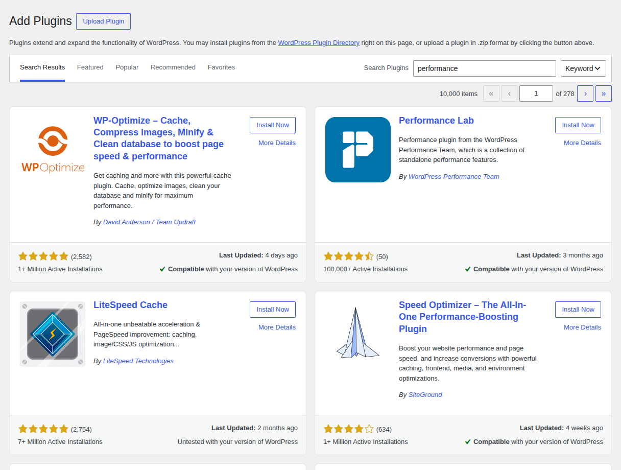Click 'Last Updated: 2 months ago' text
This screenshot has height=470, width=621.
click(x=254, y=428)
